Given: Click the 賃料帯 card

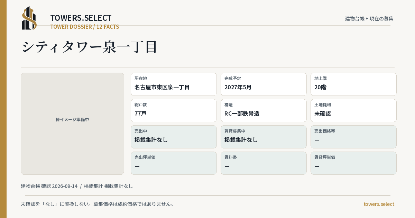Looking at the screenshot, I should [264, 163].
